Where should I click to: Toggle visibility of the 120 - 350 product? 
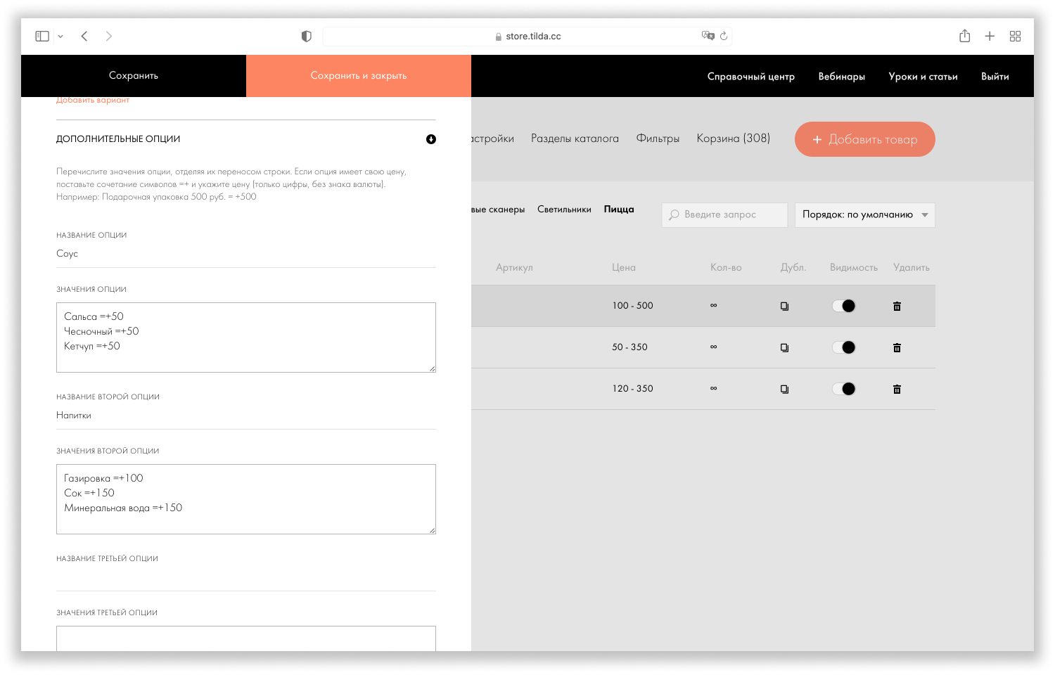(844, 389)
